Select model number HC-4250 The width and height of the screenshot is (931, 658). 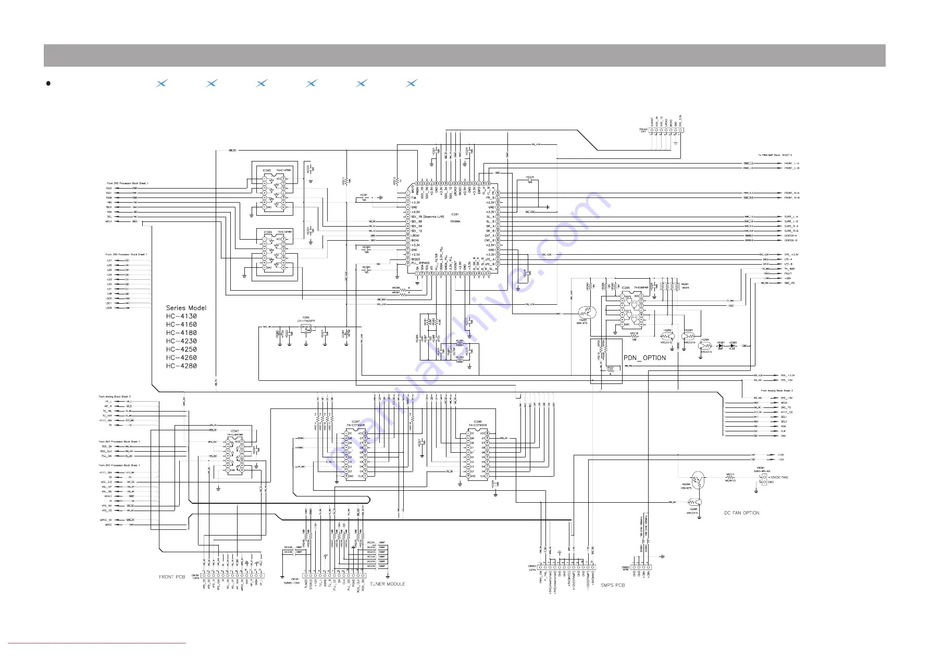[181, 350]
